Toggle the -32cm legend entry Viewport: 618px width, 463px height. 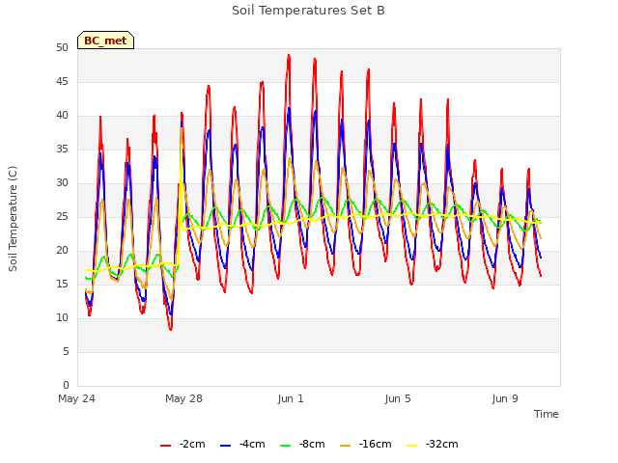pyautogui.click(x=433, y=445)
